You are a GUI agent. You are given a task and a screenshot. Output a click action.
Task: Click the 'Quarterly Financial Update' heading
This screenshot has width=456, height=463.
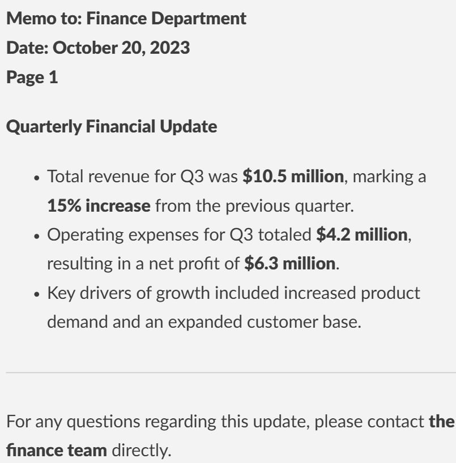click(x=112, y=127)
